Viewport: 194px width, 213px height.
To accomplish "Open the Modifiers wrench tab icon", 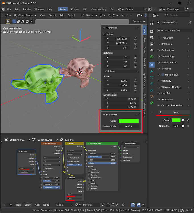I will (x=152, y=71).
